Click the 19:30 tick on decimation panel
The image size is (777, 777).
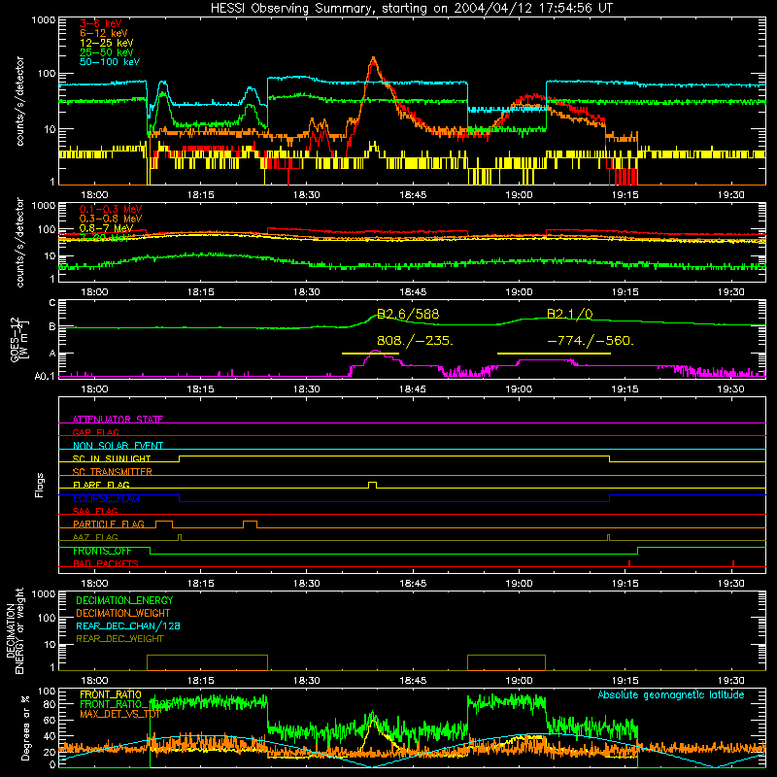click(x=731, y=681)
